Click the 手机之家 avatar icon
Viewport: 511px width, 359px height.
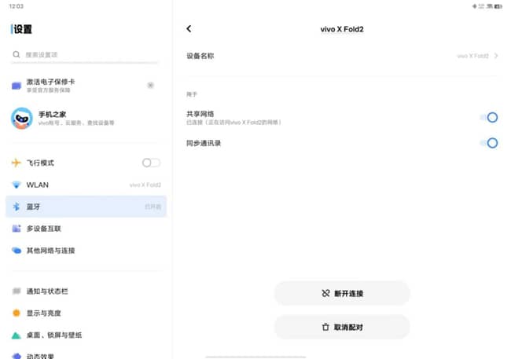pos(21,119)
